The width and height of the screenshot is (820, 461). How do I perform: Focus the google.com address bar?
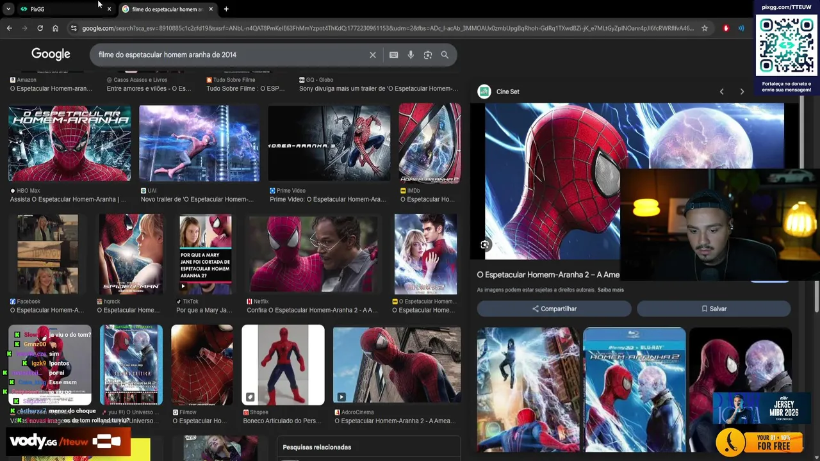388,28
